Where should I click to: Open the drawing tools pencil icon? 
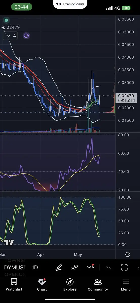click(x=59, y=267)
